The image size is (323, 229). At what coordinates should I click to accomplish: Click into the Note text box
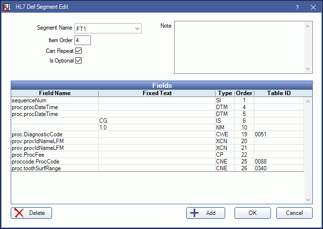(x=238, y=47)
